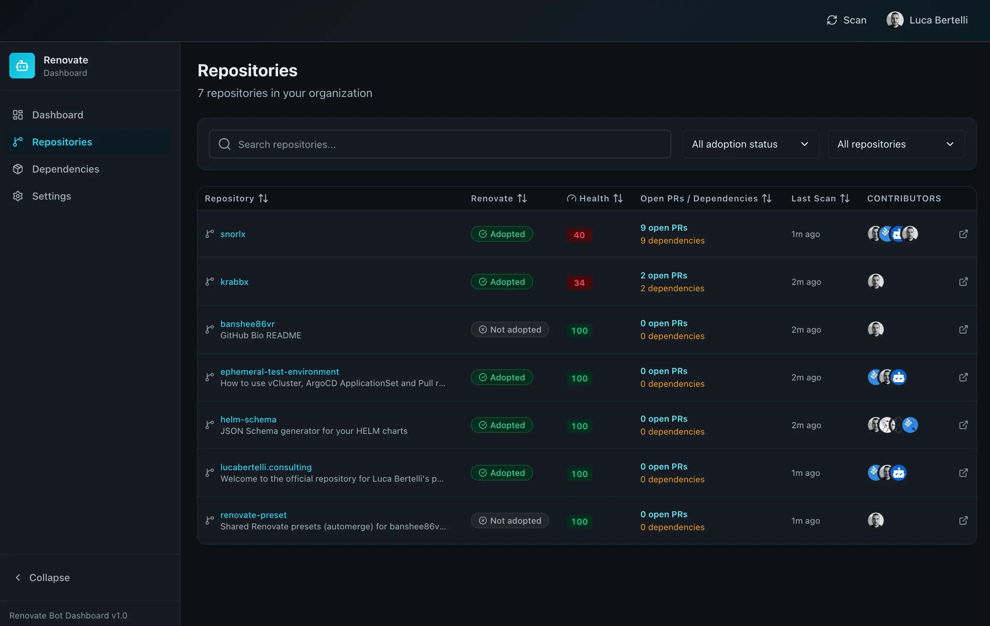The image size is (990, 626).
Task: Click the Not adopted badge for banshee86vr
Action: [x=510, y=329]
